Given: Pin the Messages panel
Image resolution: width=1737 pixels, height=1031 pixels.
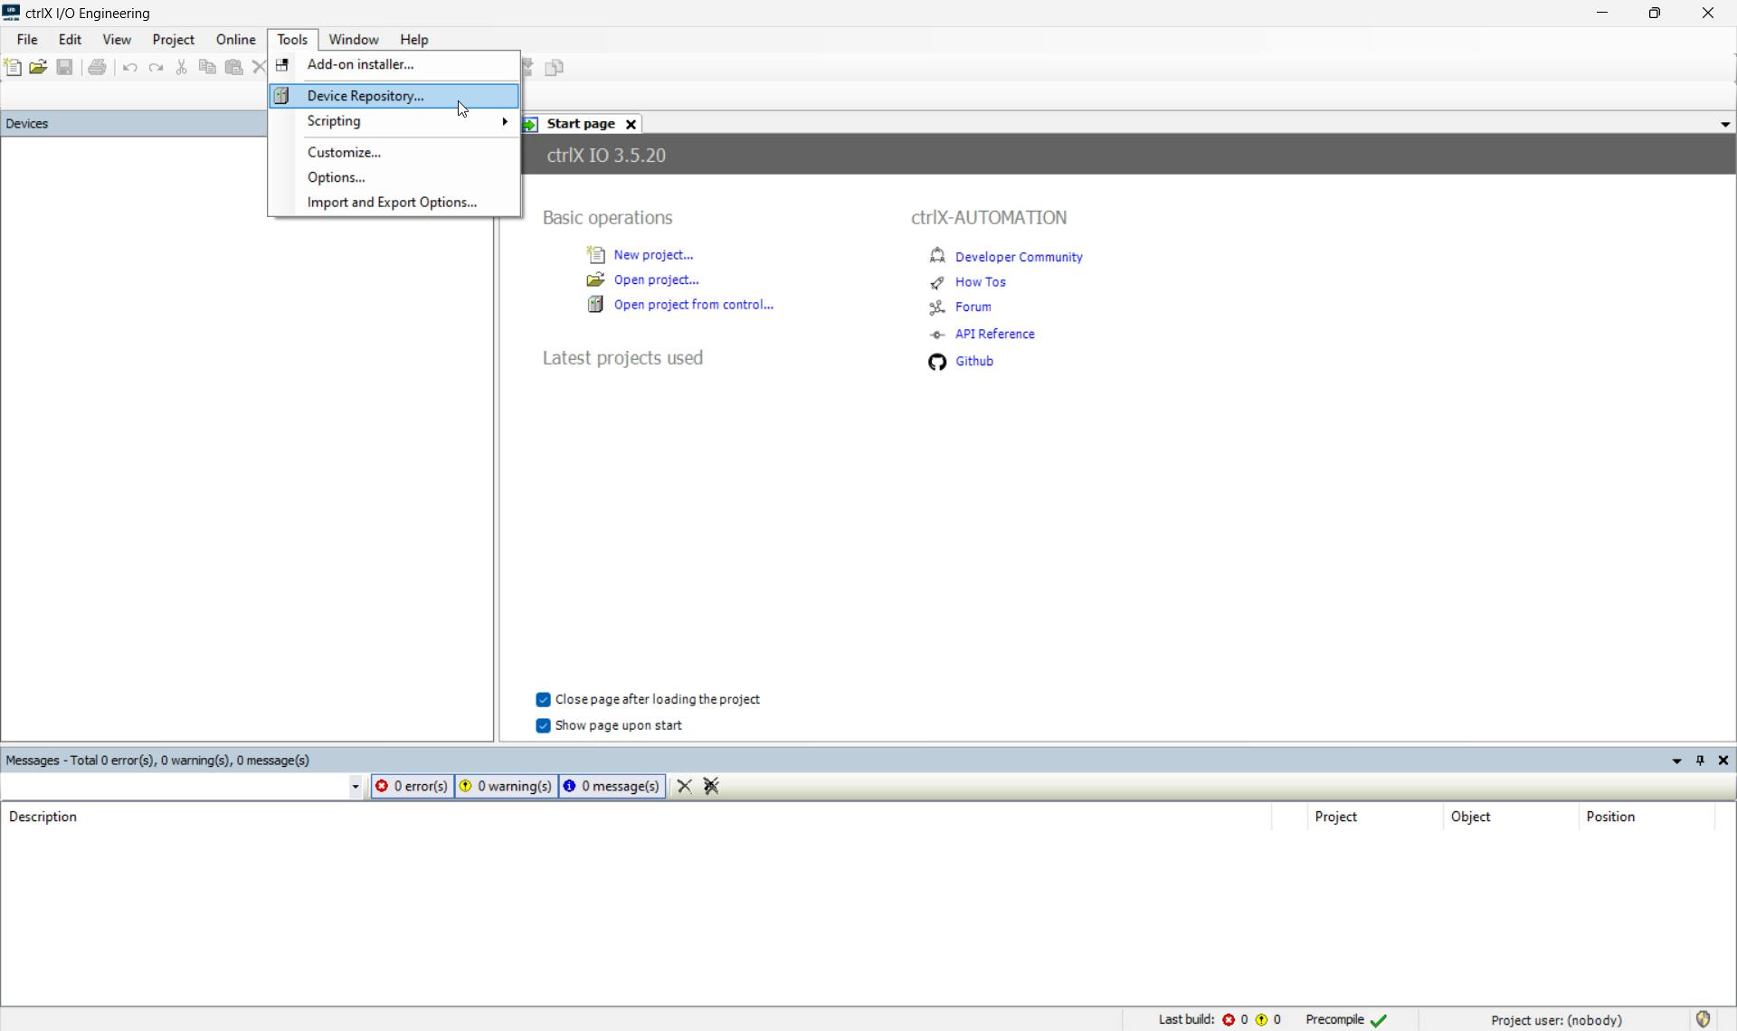Looking at the screenshot, I should (1700, 761).
